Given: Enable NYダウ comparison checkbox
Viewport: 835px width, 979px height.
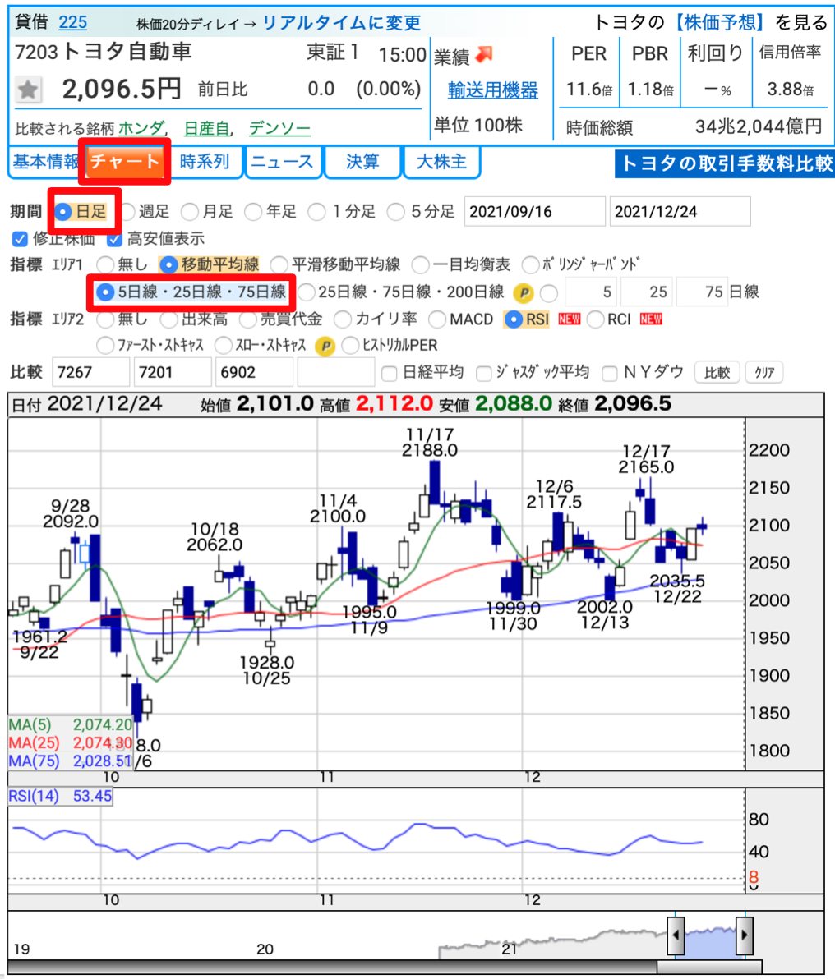Looking at the screenshot, I should click(x=609, y=374).
